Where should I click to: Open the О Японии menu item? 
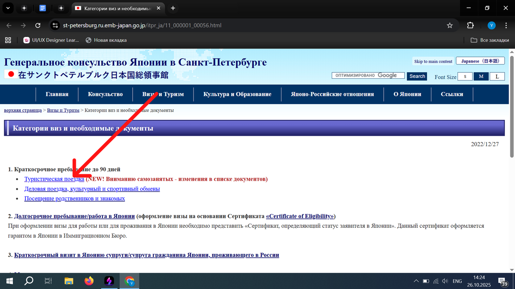point(407,94)
